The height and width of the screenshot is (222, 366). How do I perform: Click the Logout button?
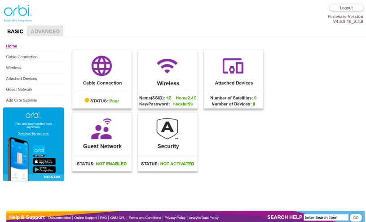pyautogui.click(x=346, y=8)
